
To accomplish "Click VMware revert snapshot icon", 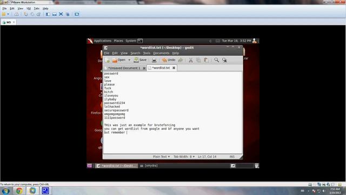I will point(32,14).
